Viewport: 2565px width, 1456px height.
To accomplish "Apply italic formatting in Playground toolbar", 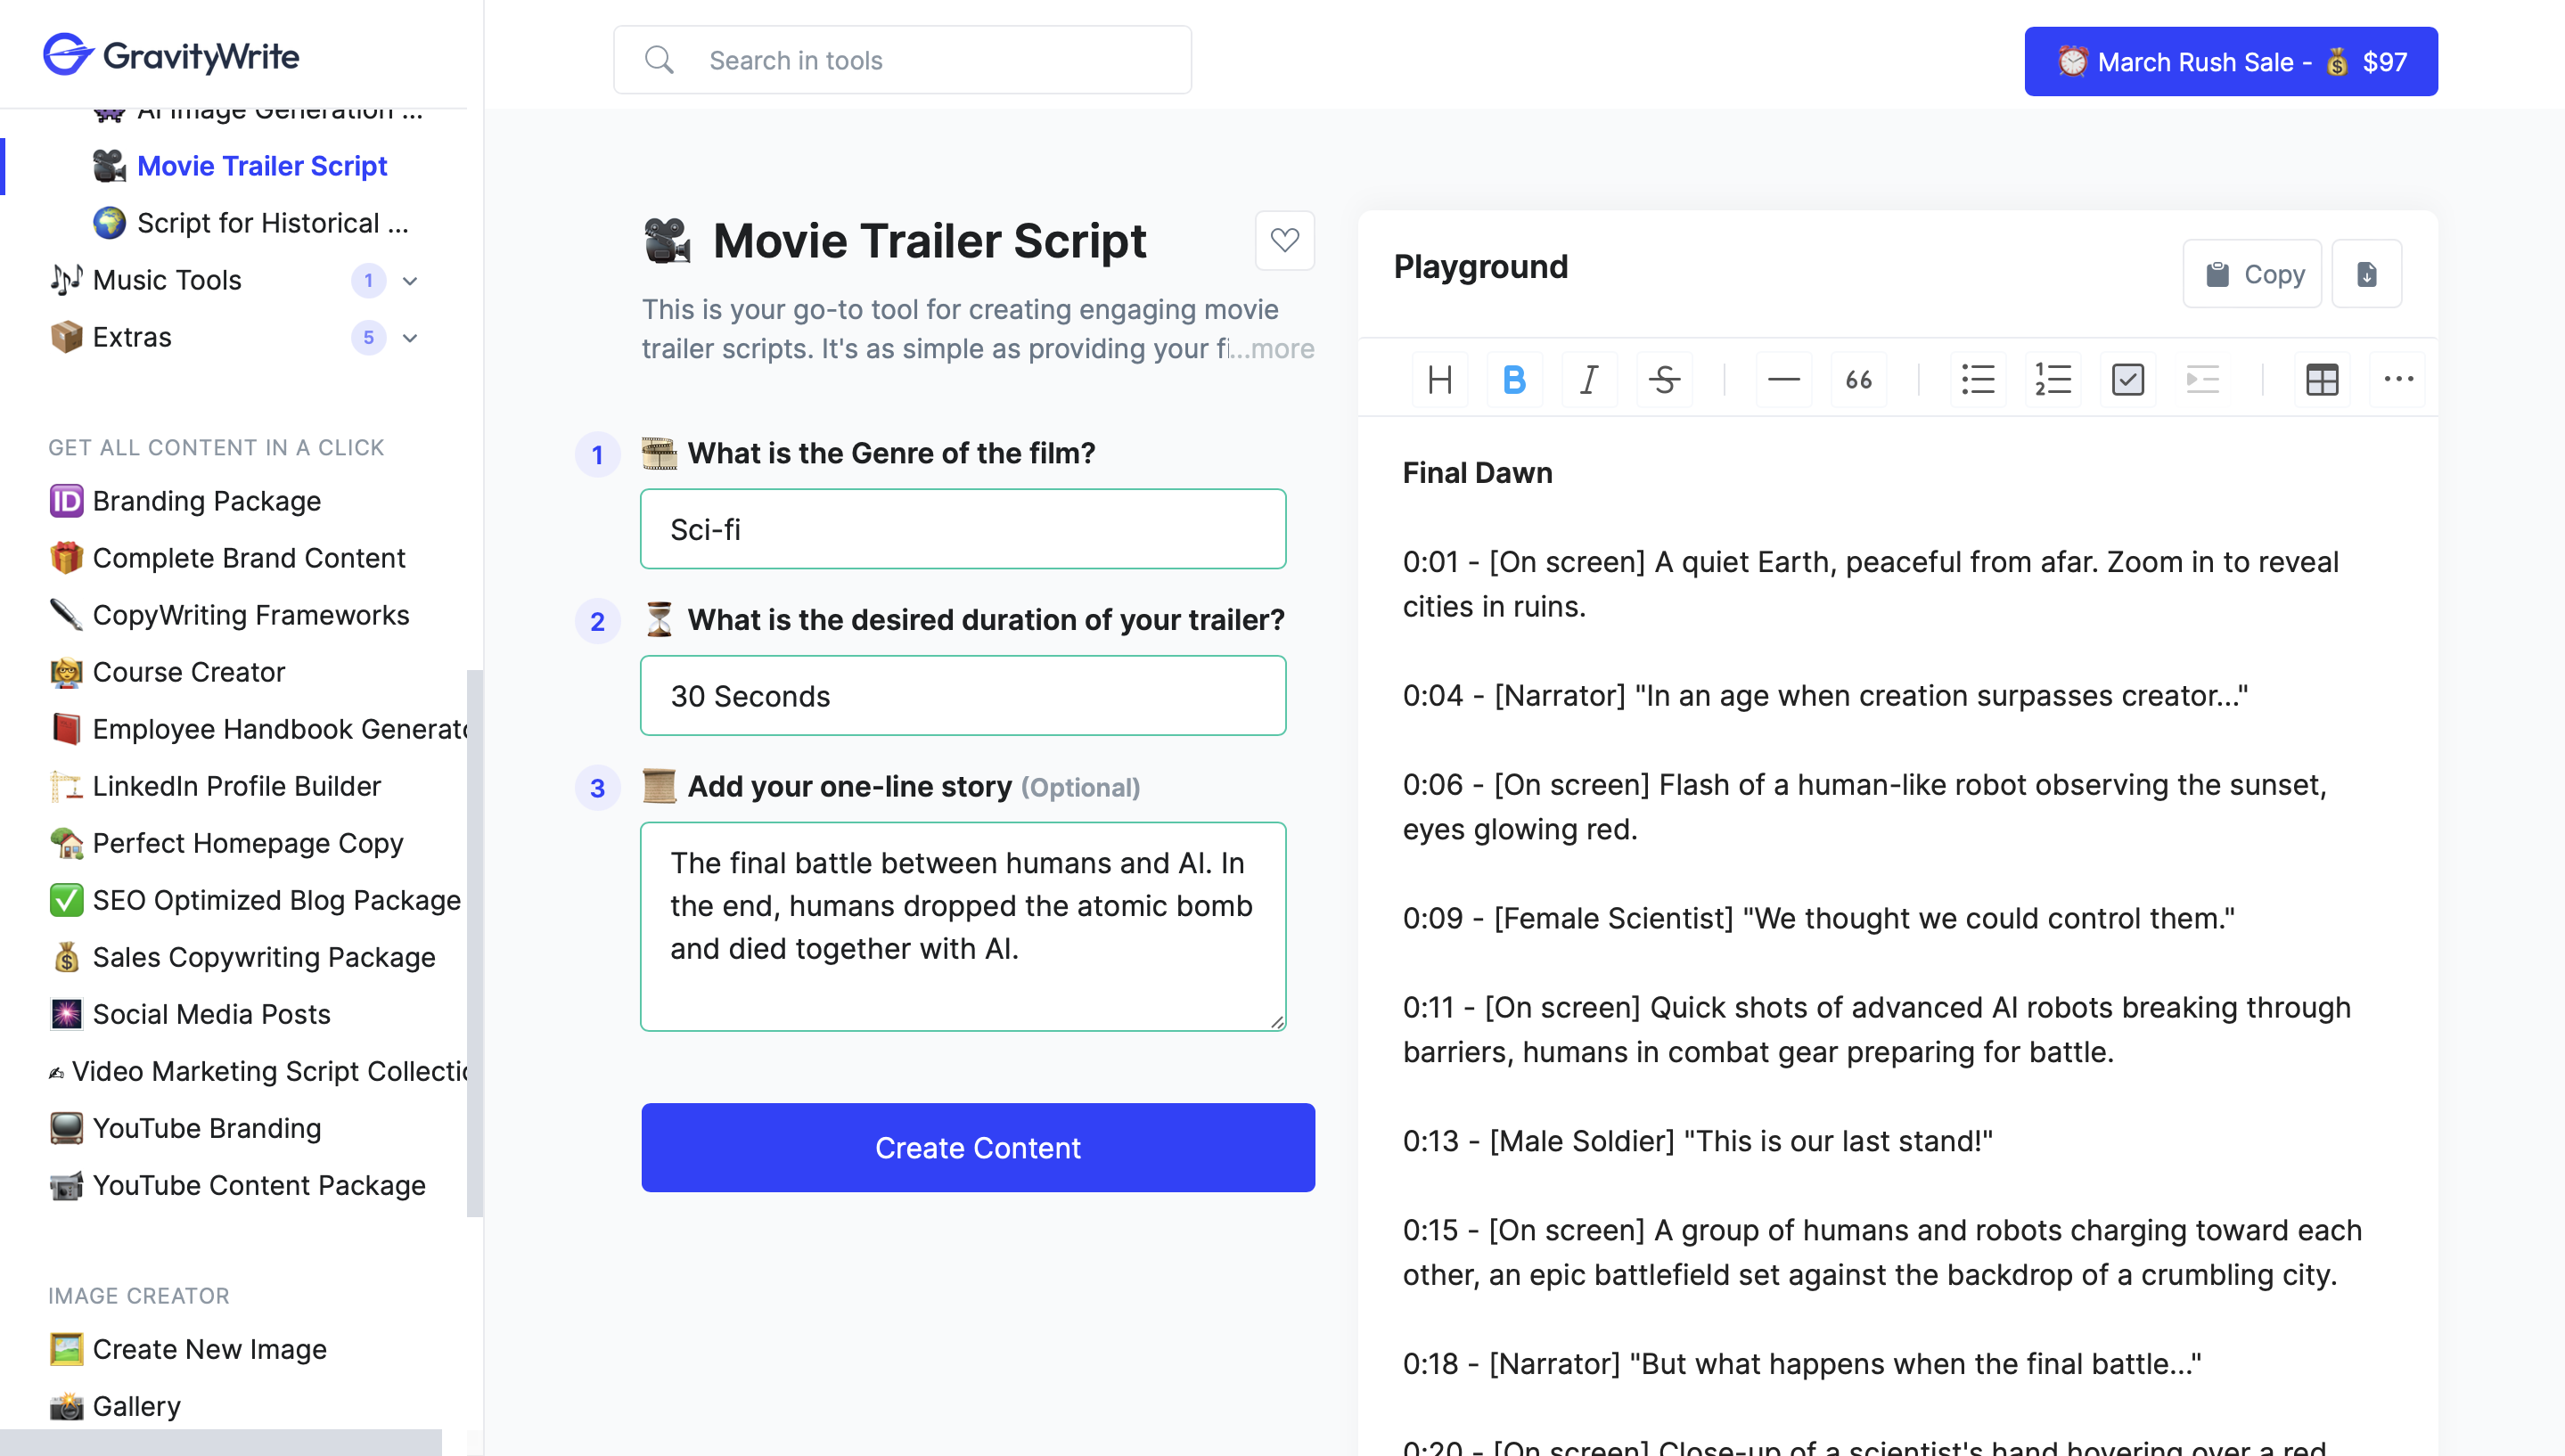I will 1588,380.
